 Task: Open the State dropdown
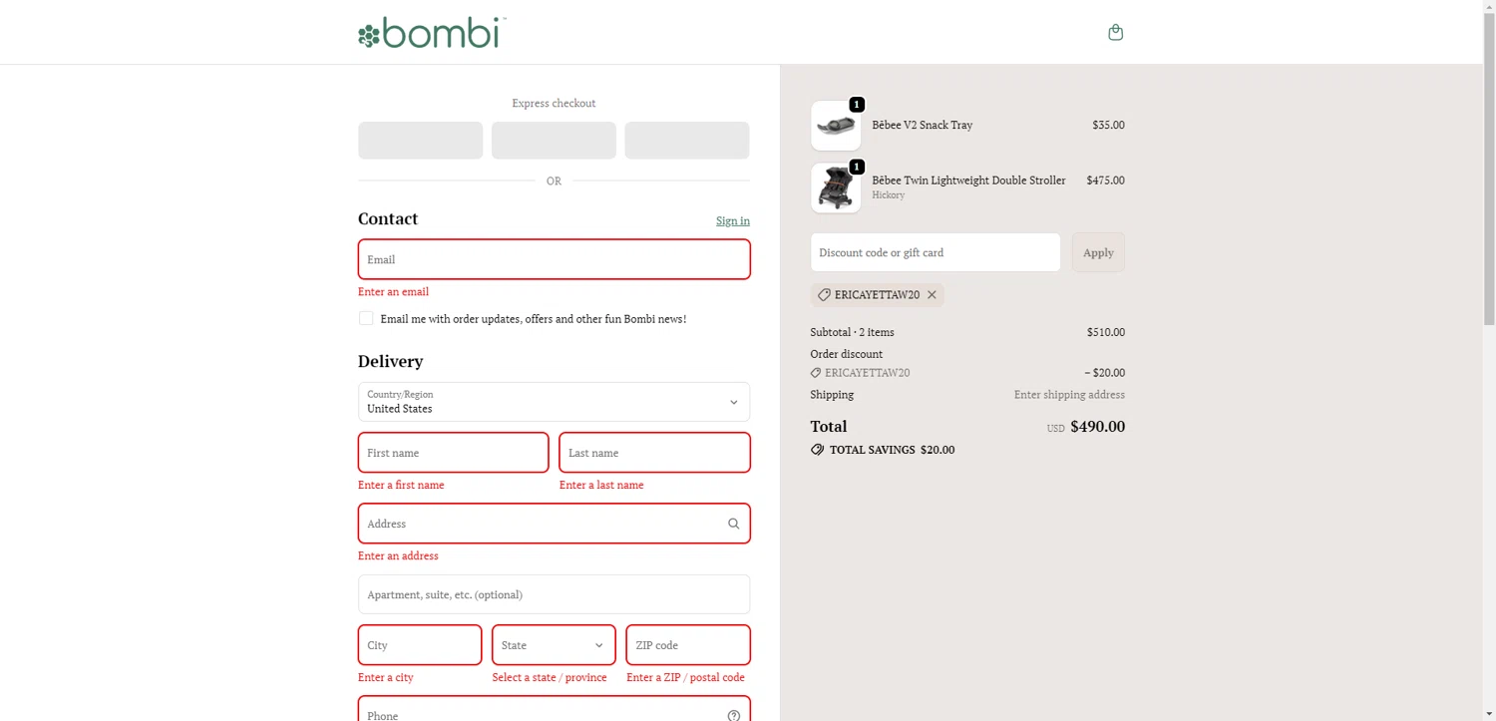pyautogui.click(x=554, y=645)
